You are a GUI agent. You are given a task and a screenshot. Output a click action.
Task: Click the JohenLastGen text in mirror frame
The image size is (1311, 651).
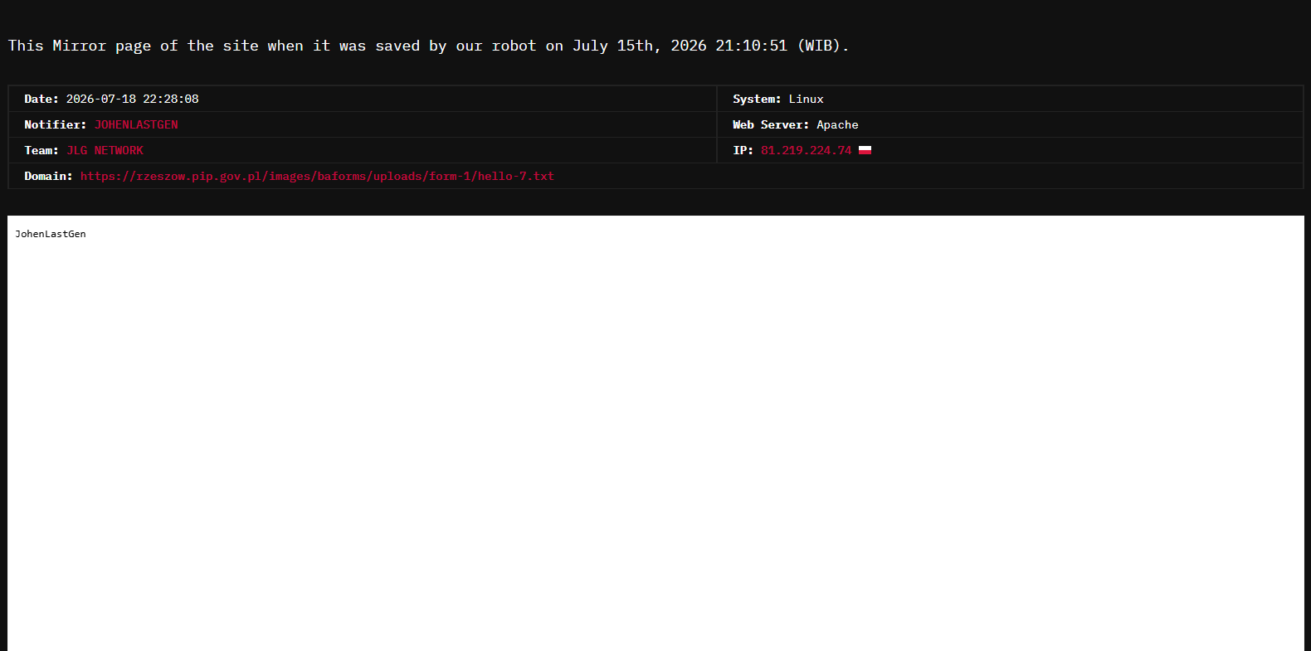click(51, 234)
